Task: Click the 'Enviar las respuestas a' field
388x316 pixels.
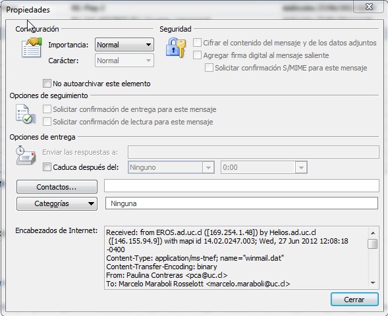Action: point(254,152)
